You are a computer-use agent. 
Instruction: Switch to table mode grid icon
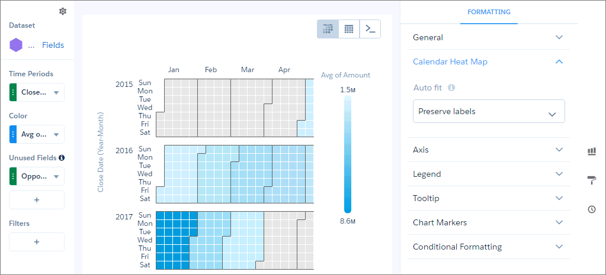[x=349, y=29]
